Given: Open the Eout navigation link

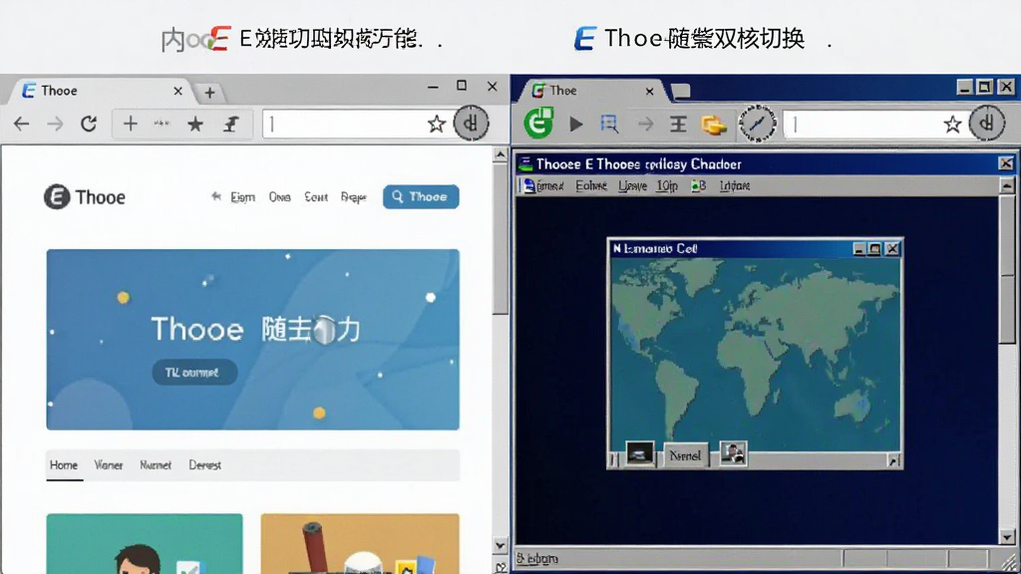Looking at the screenshot, I should point(316,196).
